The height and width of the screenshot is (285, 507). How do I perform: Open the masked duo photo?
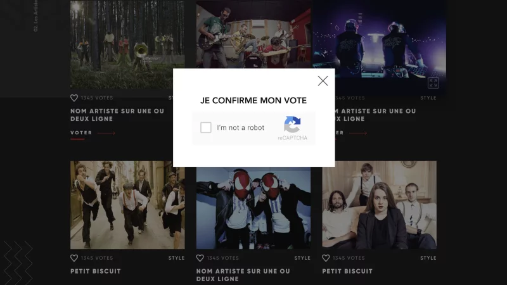253,208
